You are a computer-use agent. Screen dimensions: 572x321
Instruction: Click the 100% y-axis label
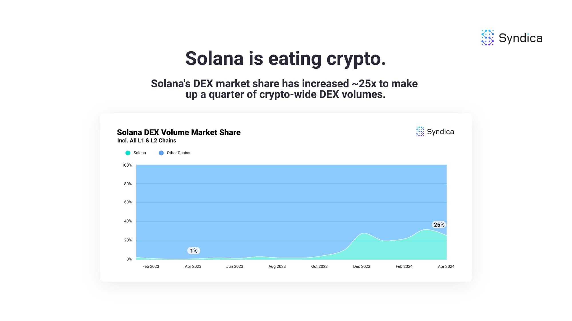(127, 165)
